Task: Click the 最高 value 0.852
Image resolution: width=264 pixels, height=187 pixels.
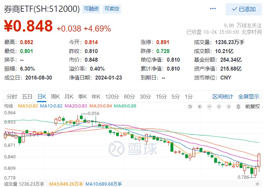Action: coord(27,42)
